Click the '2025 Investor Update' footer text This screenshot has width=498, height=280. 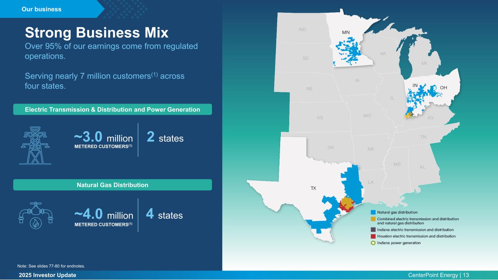47,275
